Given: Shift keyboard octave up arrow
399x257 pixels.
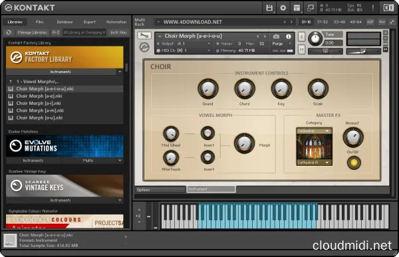Looking at the screenshot, I should coord(139,210).
